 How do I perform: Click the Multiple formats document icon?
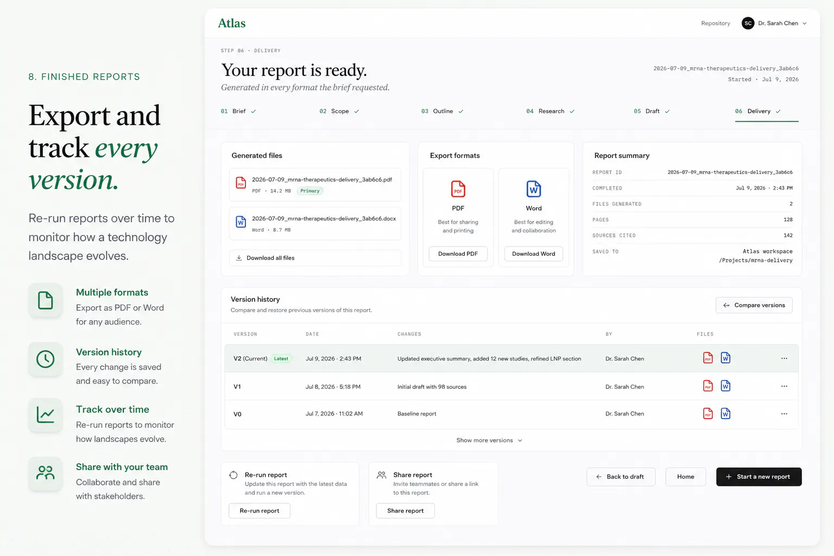[46, 300]
